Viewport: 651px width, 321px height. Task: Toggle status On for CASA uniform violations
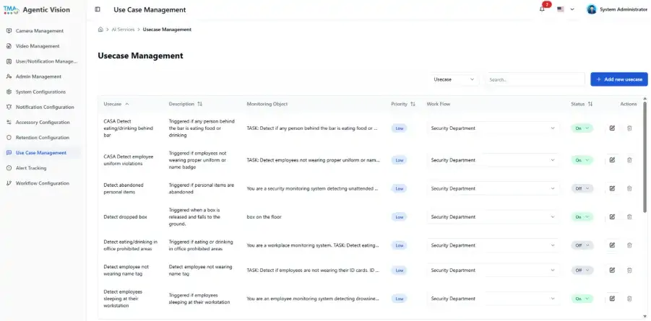pyautogui.click(x=582, y=160)
